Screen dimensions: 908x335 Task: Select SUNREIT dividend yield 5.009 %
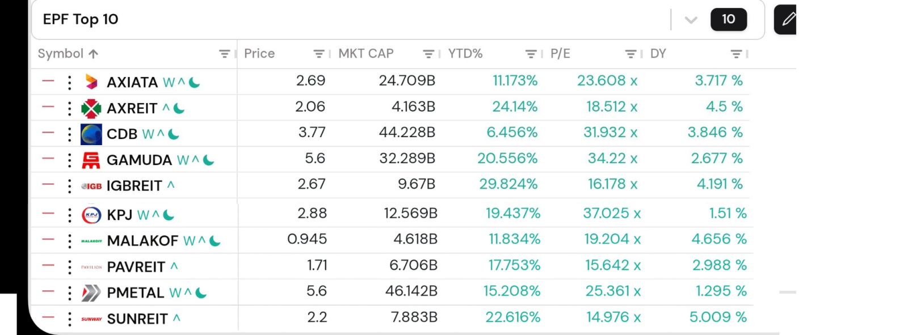pyautogui.click(x=718, y=317)
